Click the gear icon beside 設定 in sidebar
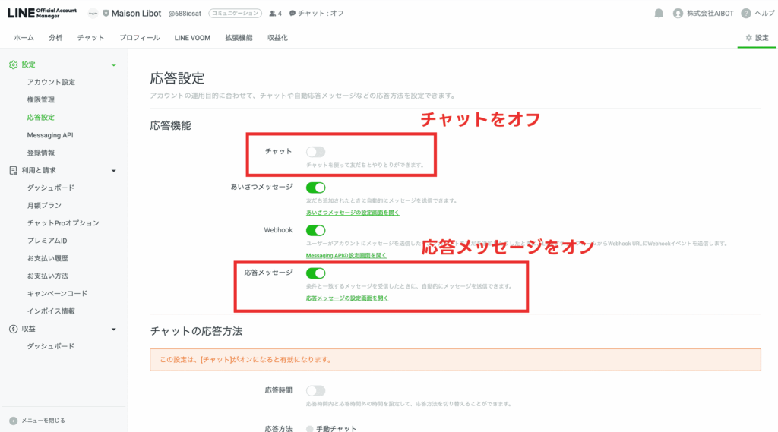The image size is (778, 432). click(13, 65)
